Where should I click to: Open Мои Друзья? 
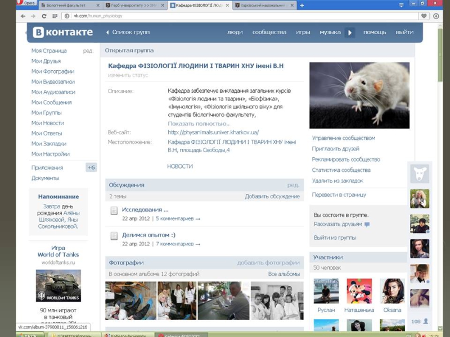[46, 61]
